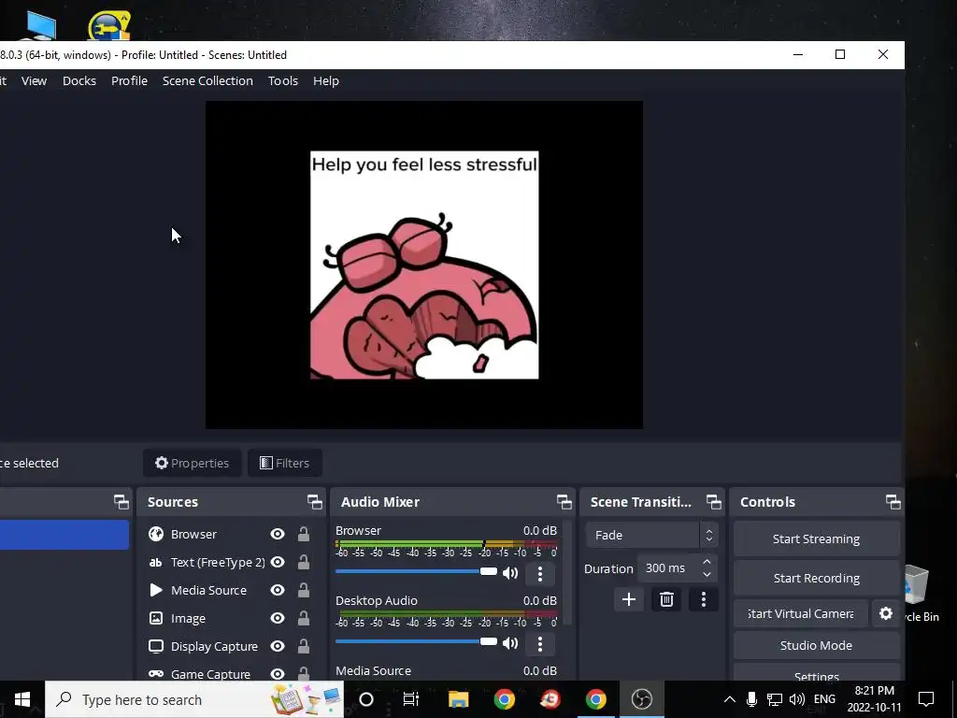957x718 pixels.
Task: Click Start Streaming button
Action: [x=817, y=538]
